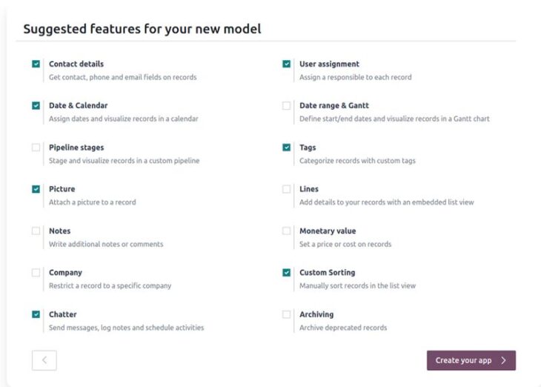Click the Monetary value label text

coord(329,231)
